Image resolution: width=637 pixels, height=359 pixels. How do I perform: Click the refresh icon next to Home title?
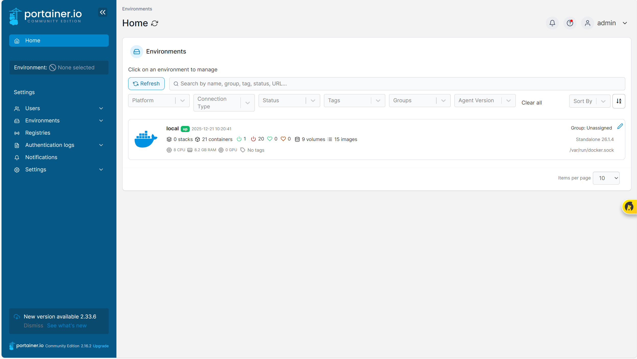point(155,23)
